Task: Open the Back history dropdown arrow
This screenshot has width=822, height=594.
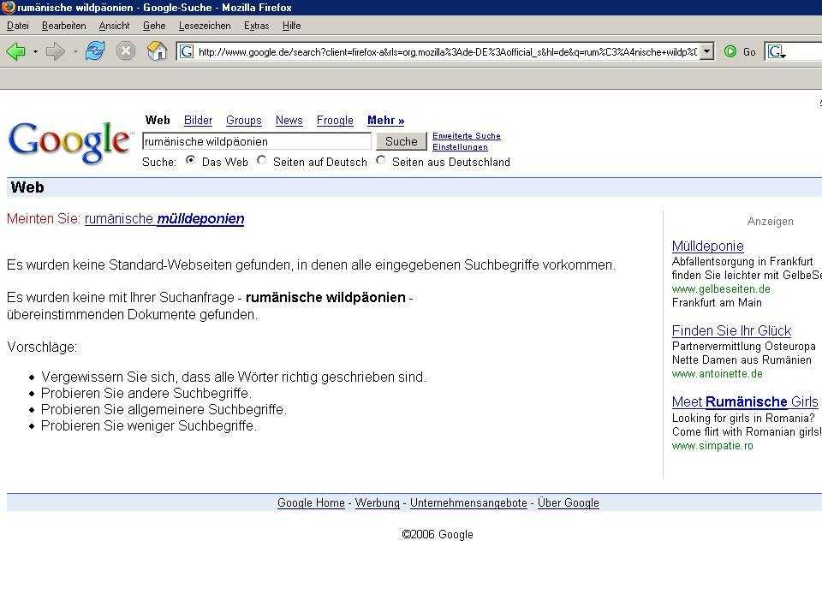Action: 35,52
